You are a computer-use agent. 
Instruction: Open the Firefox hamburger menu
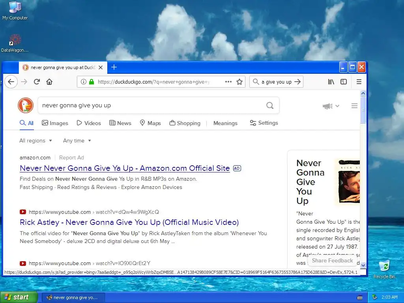click(x=359, y=82)
